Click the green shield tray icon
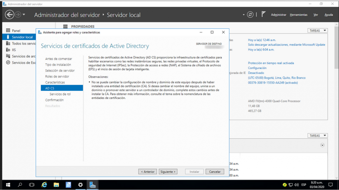The height and width of the screenshot is (190, 339). click(x=284, y=185)
